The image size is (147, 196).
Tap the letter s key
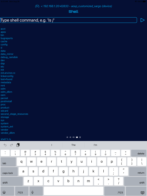click(x=33, y=171)
